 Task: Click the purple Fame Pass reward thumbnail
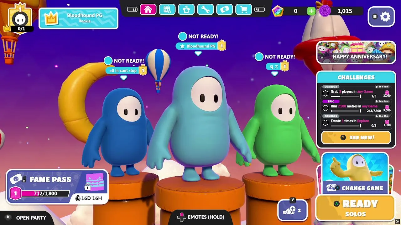95,182
